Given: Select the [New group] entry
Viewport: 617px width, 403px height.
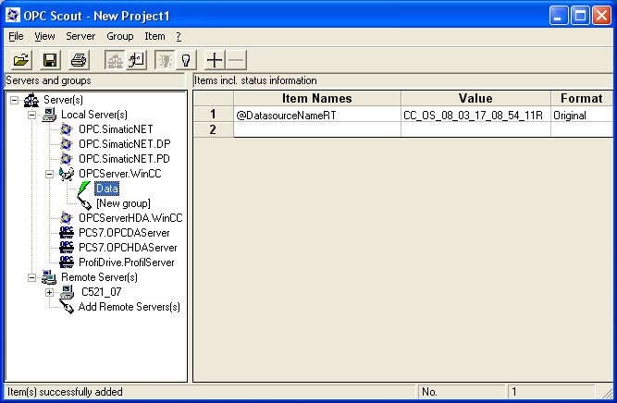Looking at the screenshot, I should tap(123, 203).
